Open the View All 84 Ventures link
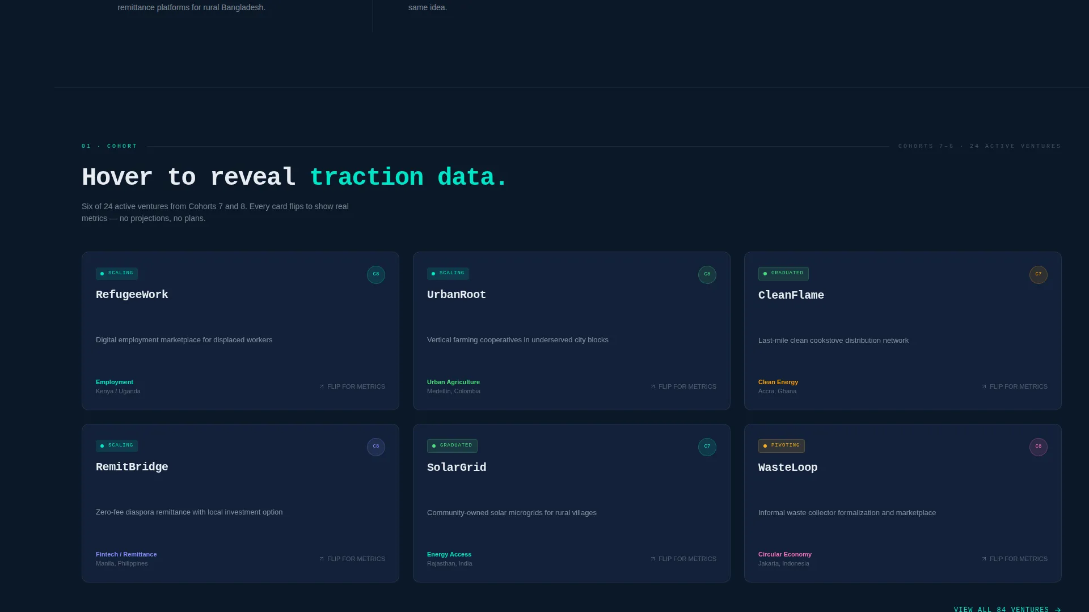Image resolution: width=1089 pixels, height=612 pixels. coord(1007,610)
